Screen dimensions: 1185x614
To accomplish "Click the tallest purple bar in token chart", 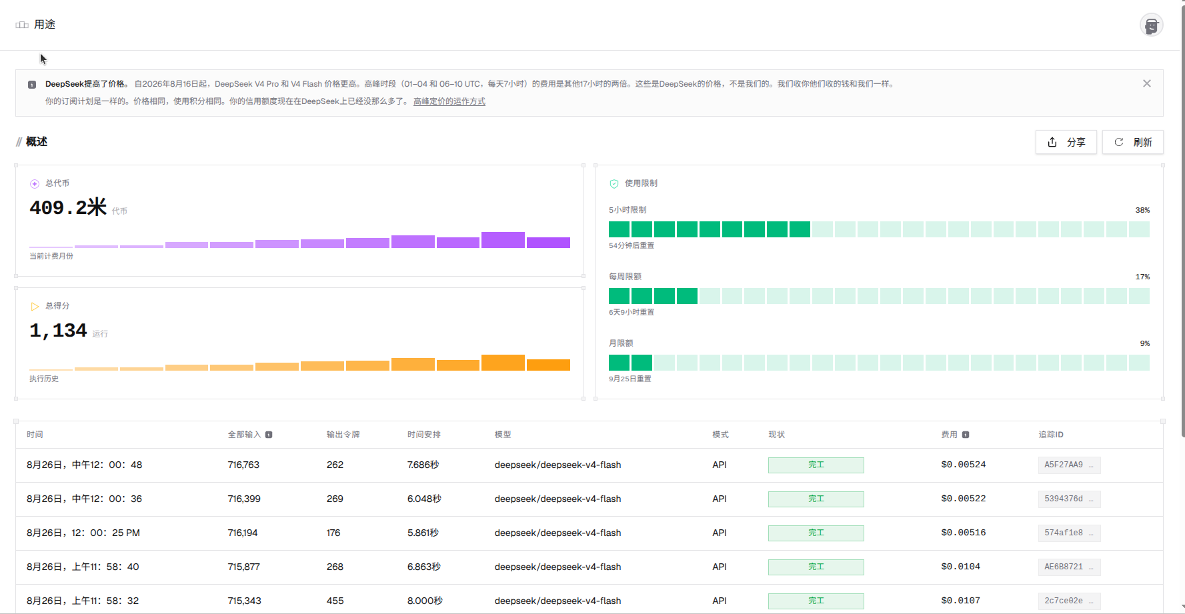I will pos(503,240).
